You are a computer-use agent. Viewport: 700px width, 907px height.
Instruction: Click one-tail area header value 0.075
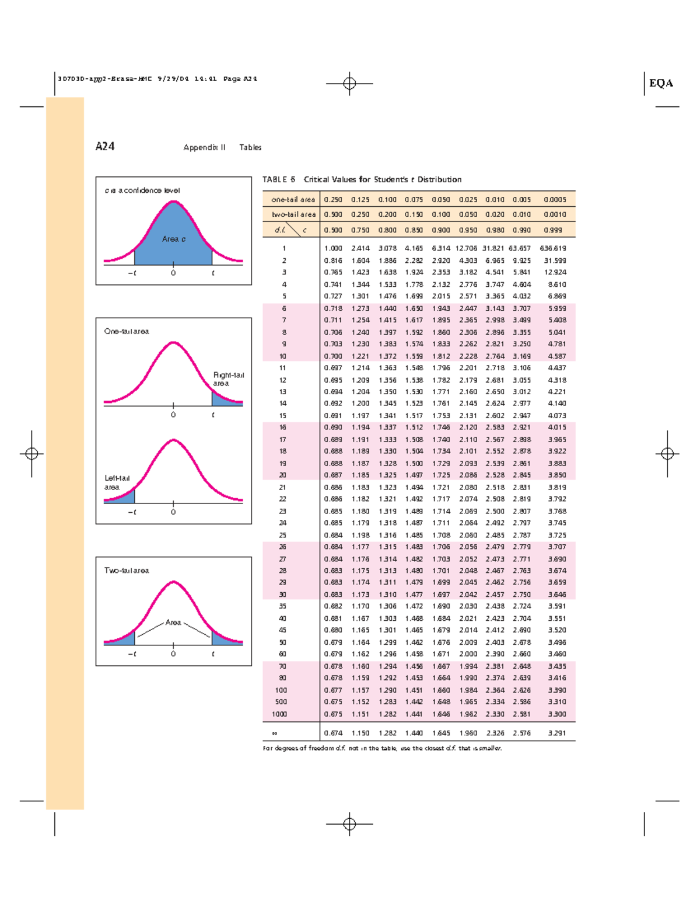pyautogui.click(x=414, y=200)
